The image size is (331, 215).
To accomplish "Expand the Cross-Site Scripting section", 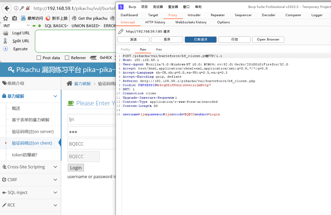I will pyautogui.click(x=31, y=167).
